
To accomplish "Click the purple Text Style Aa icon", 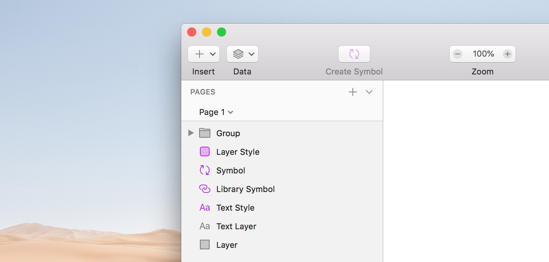I will [205, 207].
